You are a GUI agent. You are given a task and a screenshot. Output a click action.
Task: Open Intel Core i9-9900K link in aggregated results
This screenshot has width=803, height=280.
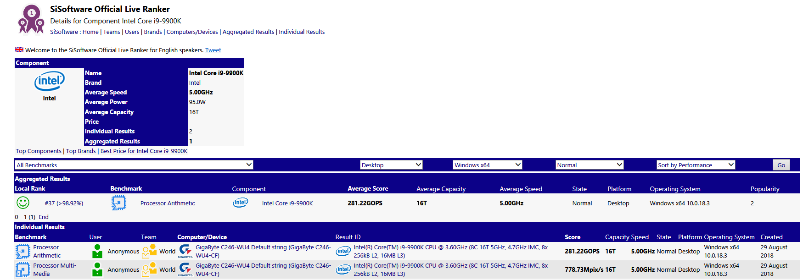coord(287,203)
